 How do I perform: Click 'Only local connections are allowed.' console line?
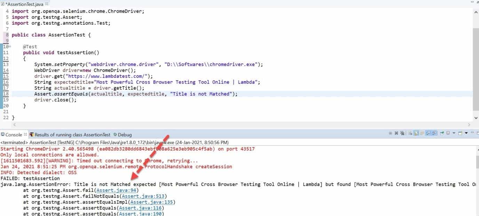pos(50,155)
